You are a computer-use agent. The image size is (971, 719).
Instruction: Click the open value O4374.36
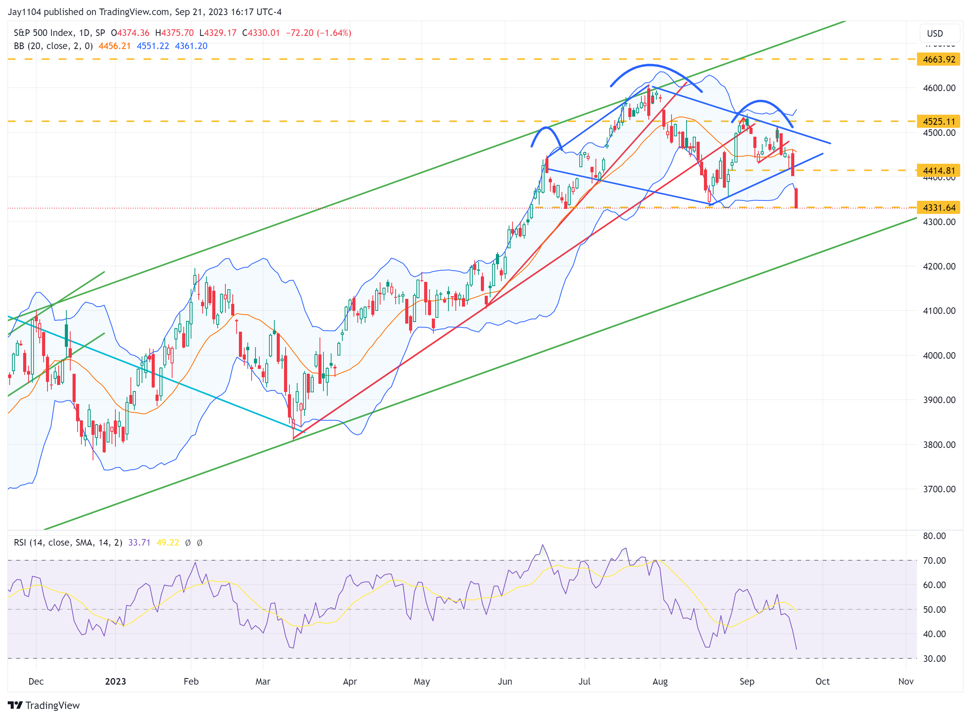130,33
